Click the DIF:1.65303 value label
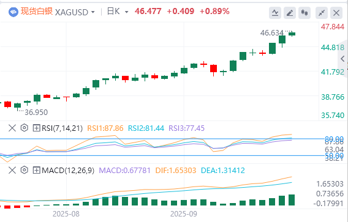 pos(176,170)
